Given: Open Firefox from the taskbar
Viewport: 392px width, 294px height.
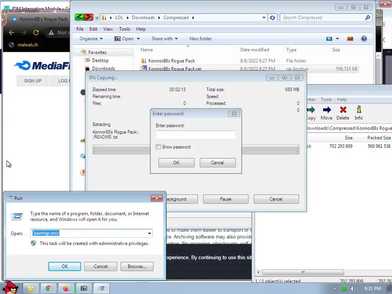Looking at the screenshot, I should (x=66, y=289).
